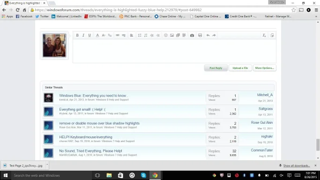This screenshot has width=320, height=180.
Task: Click the indent icon in editor
Action: 158,35
